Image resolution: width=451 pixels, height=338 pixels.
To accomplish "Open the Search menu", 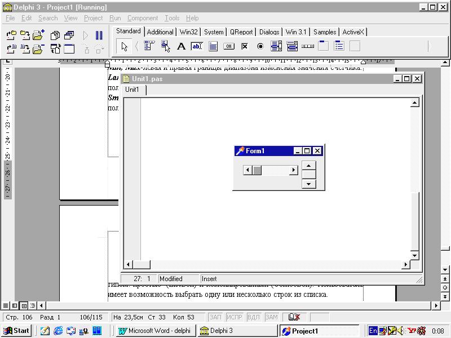I will pos(48,18).
